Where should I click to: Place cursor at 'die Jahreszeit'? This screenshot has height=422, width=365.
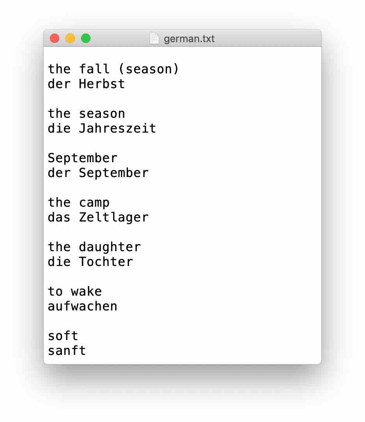102,128
